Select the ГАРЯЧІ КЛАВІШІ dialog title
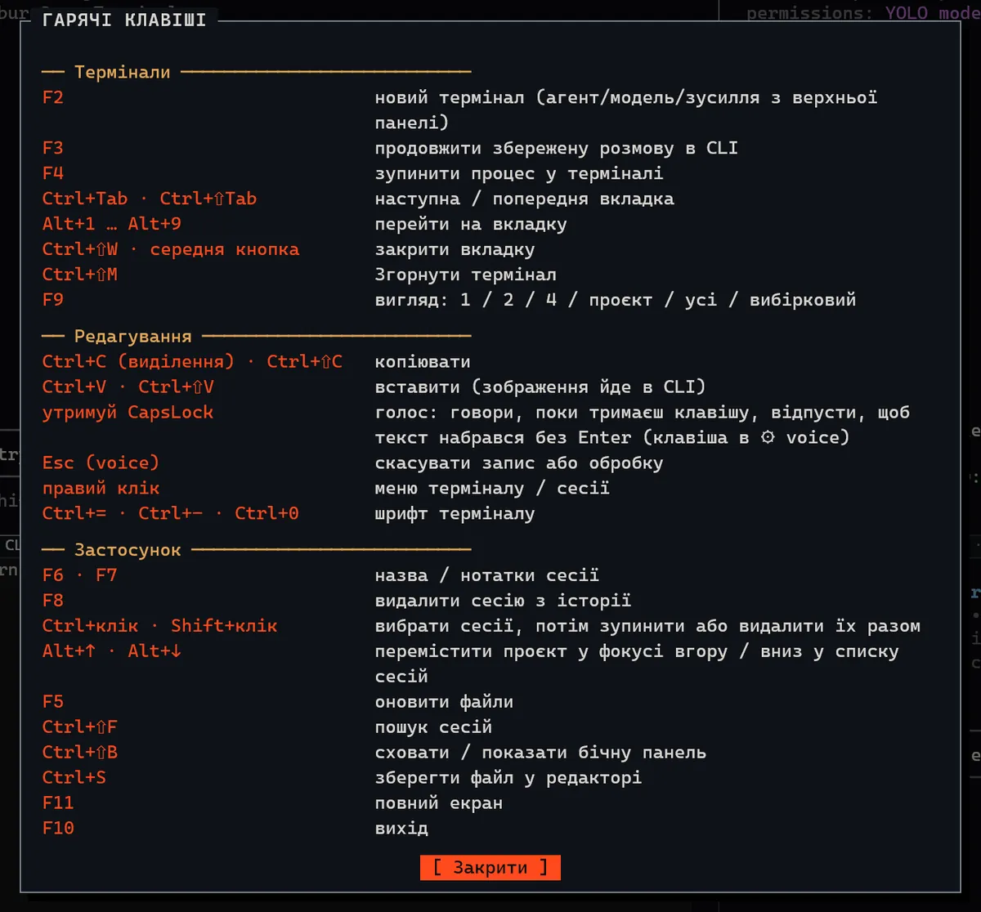981x912 pixels. click(124, 20)
